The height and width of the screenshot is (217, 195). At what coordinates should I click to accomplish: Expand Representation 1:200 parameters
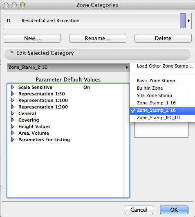tap(13, 107)
